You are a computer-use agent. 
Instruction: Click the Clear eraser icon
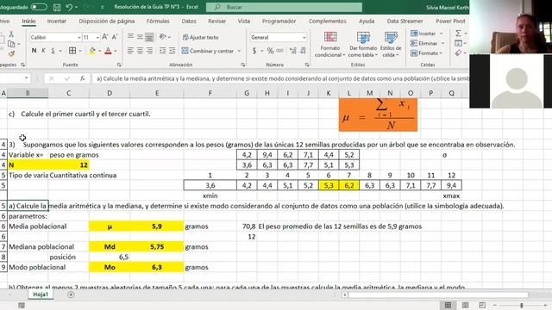pyautogui.click(x=458, y=53)
